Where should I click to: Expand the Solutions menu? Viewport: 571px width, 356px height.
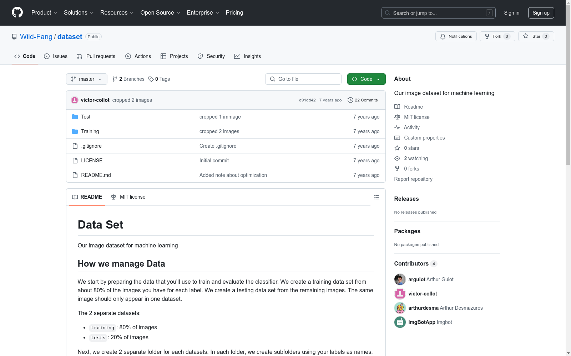coord(79,13)
